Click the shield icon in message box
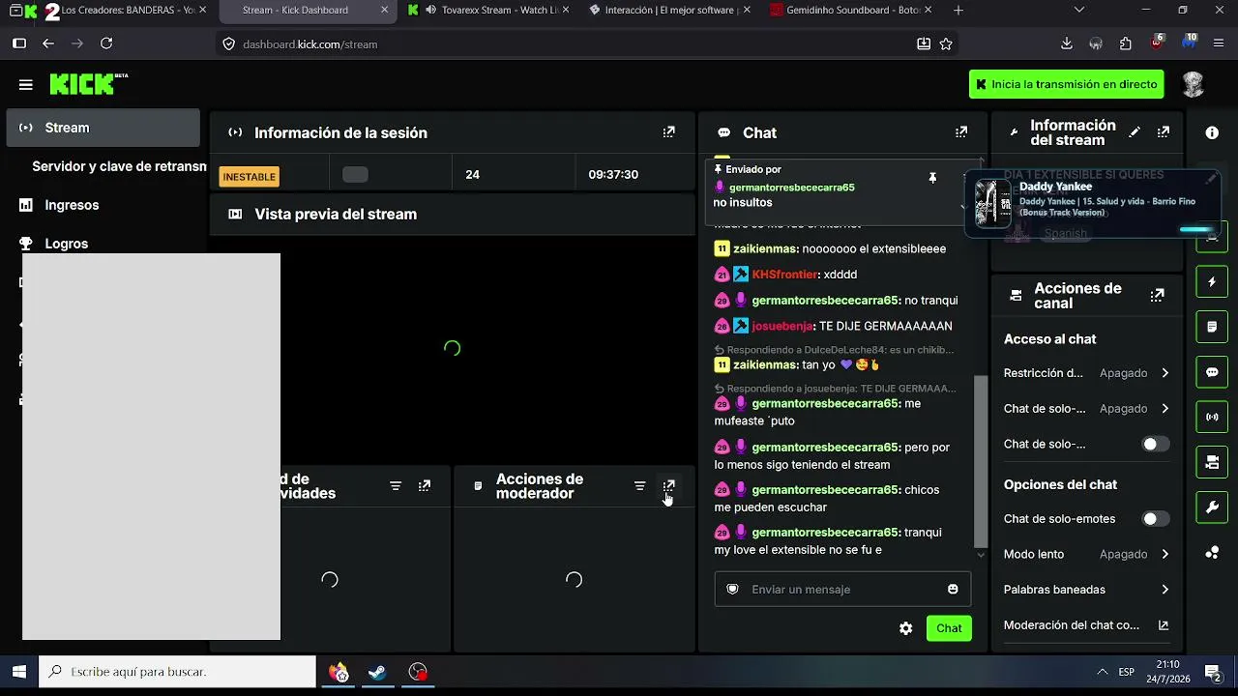Viewport: 1238px width, 696px height. pos(732,589)
